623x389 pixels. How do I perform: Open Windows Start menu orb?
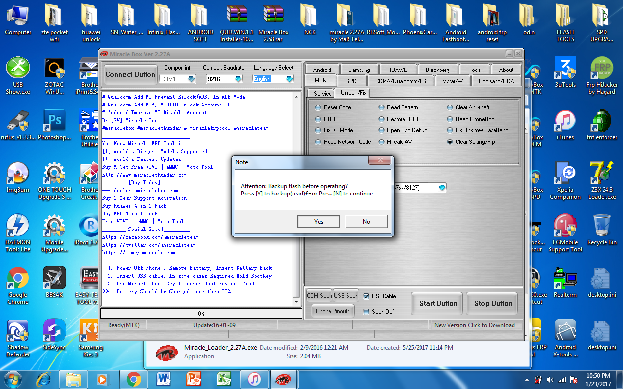click(13, 379)
